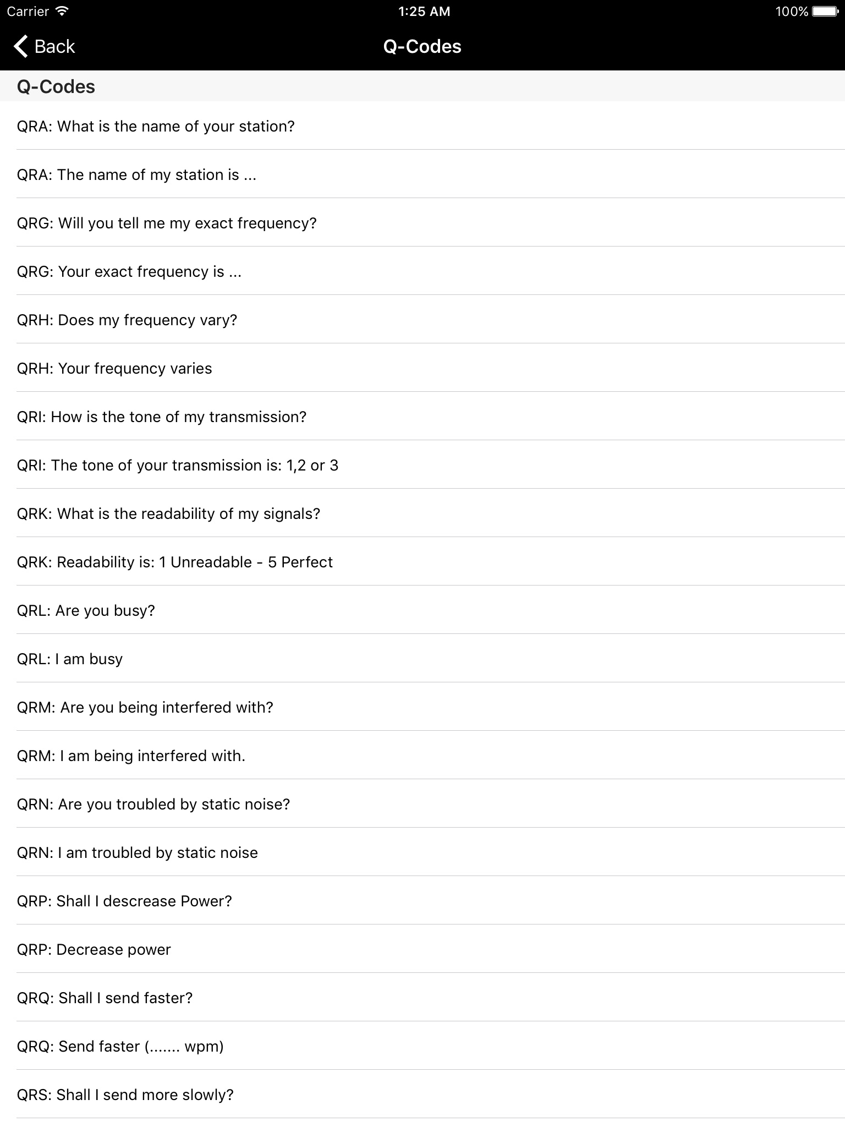Tap the Back button label
This screenshot has height=1127, width=845.
pos(54,47)
